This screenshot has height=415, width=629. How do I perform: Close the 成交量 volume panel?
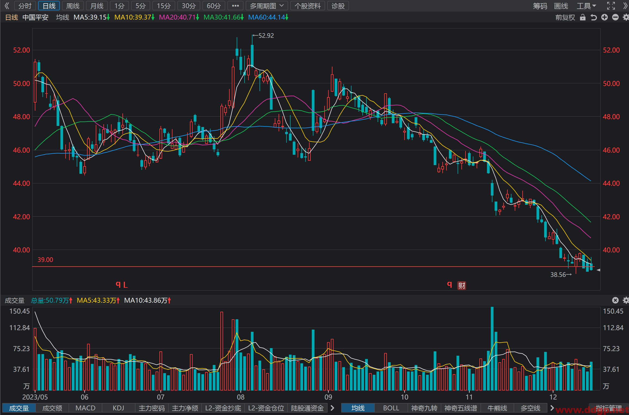click(x=615, y=300)
